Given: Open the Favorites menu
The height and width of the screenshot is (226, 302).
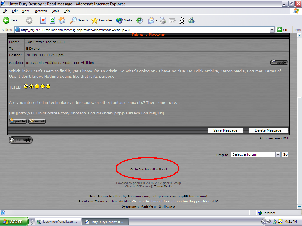Looking at the screenshot, I should pyautogui.click(x=40, y=11).
